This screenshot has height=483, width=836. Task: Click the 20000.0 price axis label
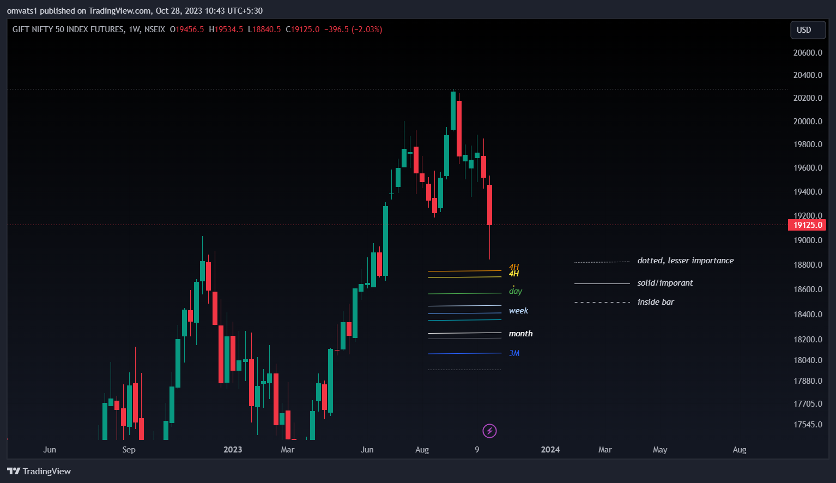[x=808, y=122]
